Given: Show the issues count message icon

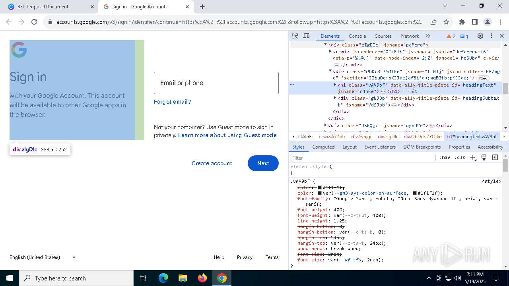Looking at the screenshot, I should coord(464,36).
